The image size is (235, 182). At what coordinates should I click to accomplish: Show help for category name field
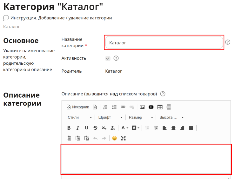pos(228,42)
